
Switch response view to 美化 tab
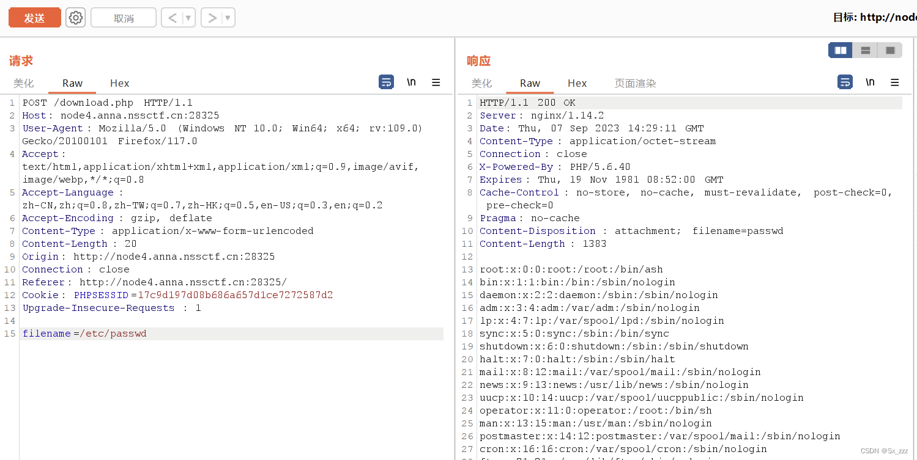pyautogui.click(x=481, y=83)
